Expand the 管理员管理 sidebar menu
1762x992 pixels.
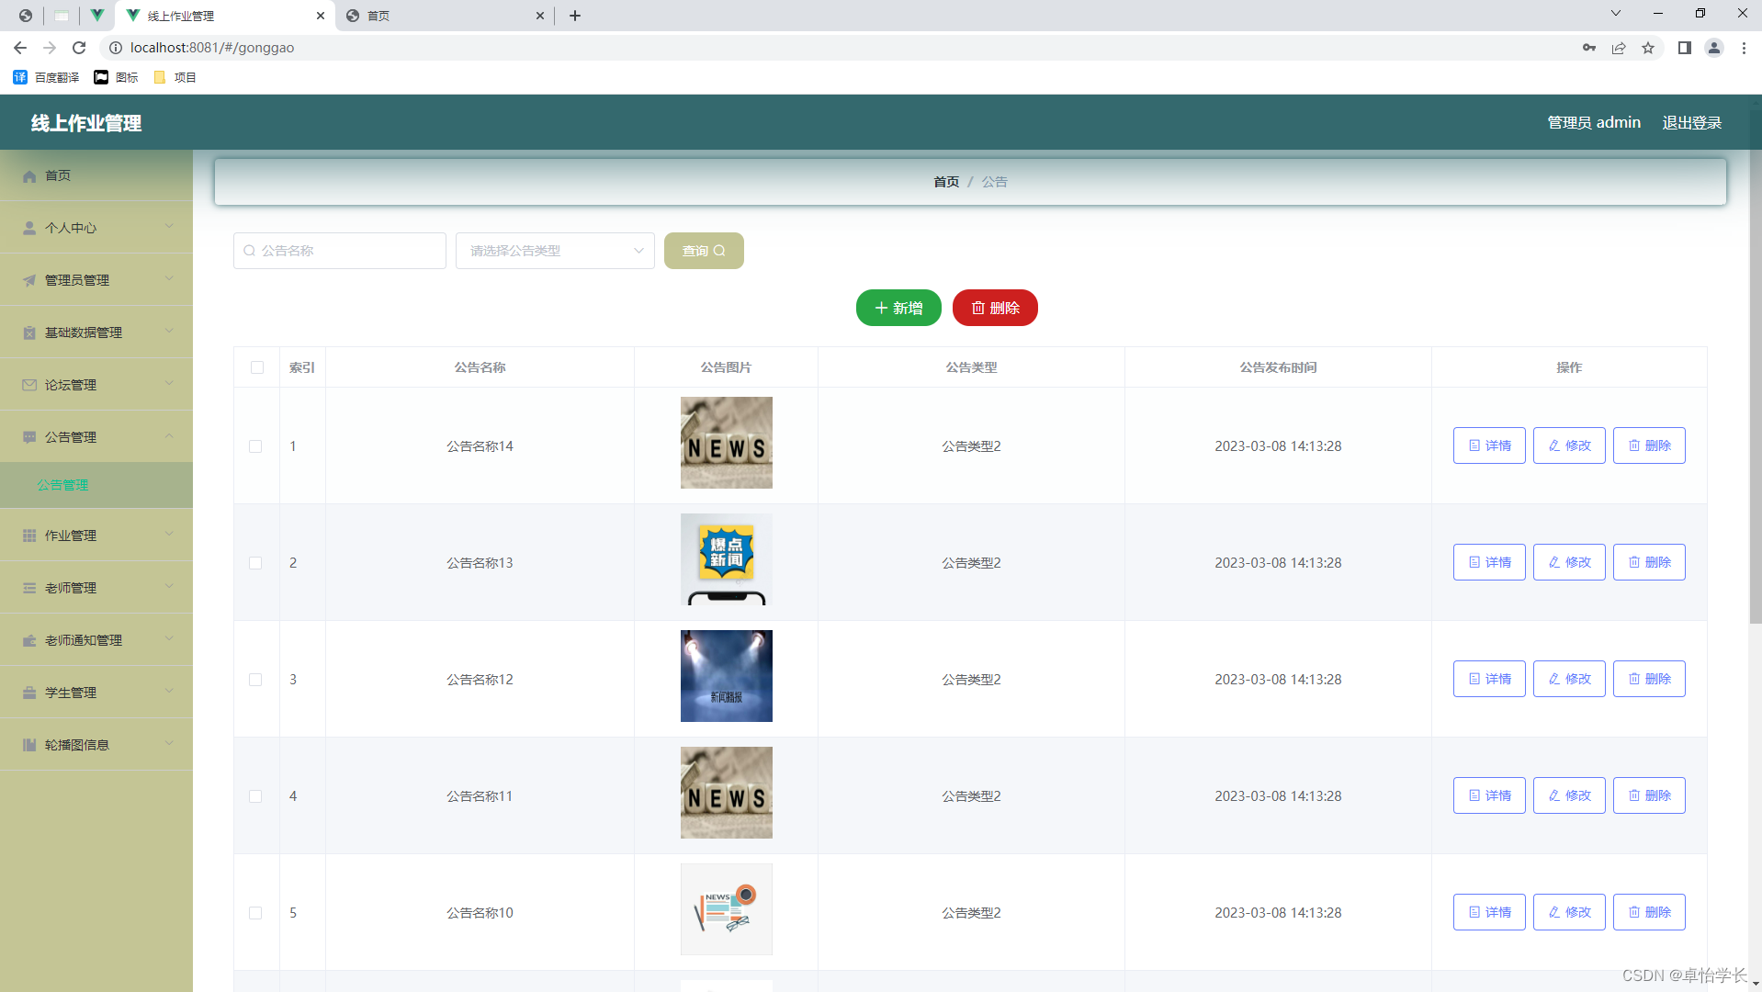tap(96, 280)
